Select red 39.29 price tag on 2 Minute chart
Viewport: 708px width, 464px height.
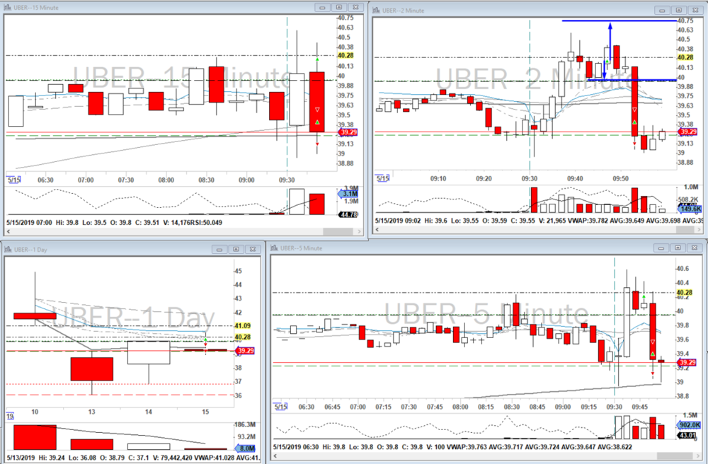click(x=687, y=132)
